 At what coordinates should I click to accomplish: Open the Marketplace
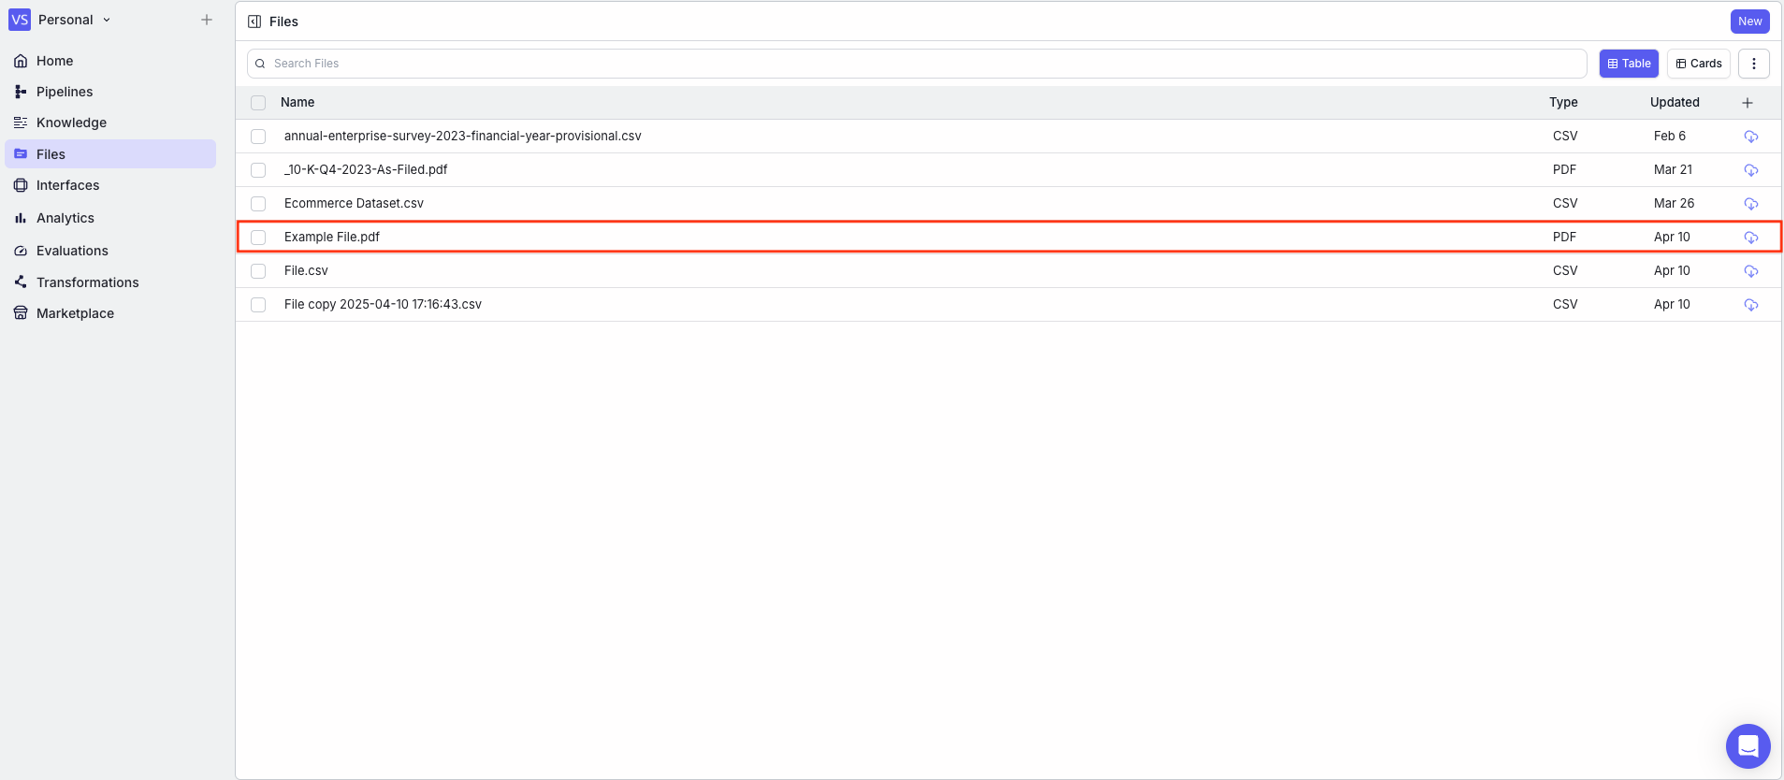tap(75, 313)
